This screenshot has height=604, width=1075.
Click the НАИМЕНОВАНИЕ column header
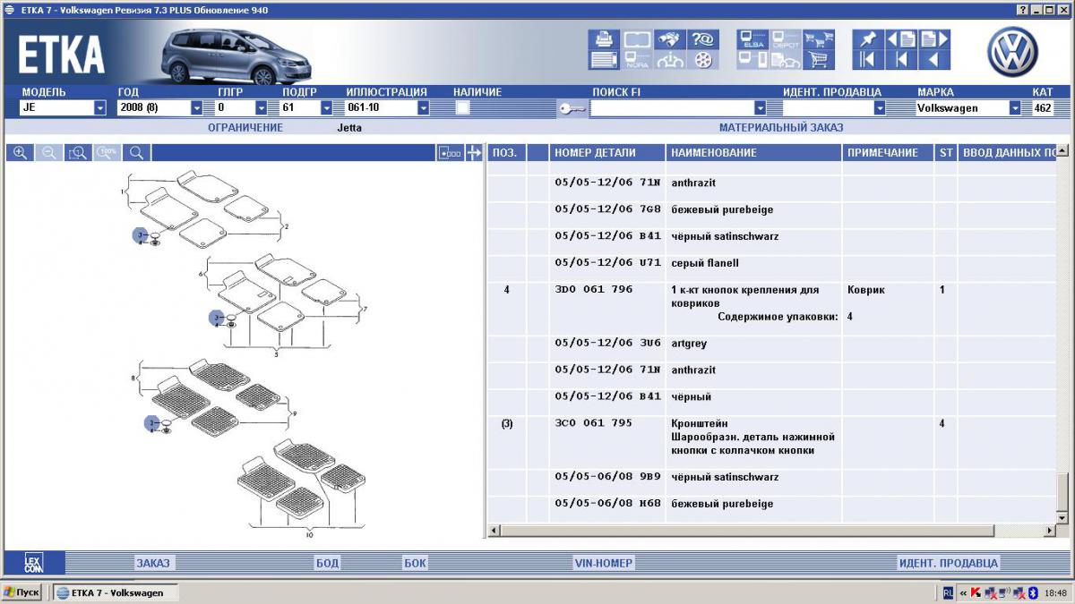point(754,153)
